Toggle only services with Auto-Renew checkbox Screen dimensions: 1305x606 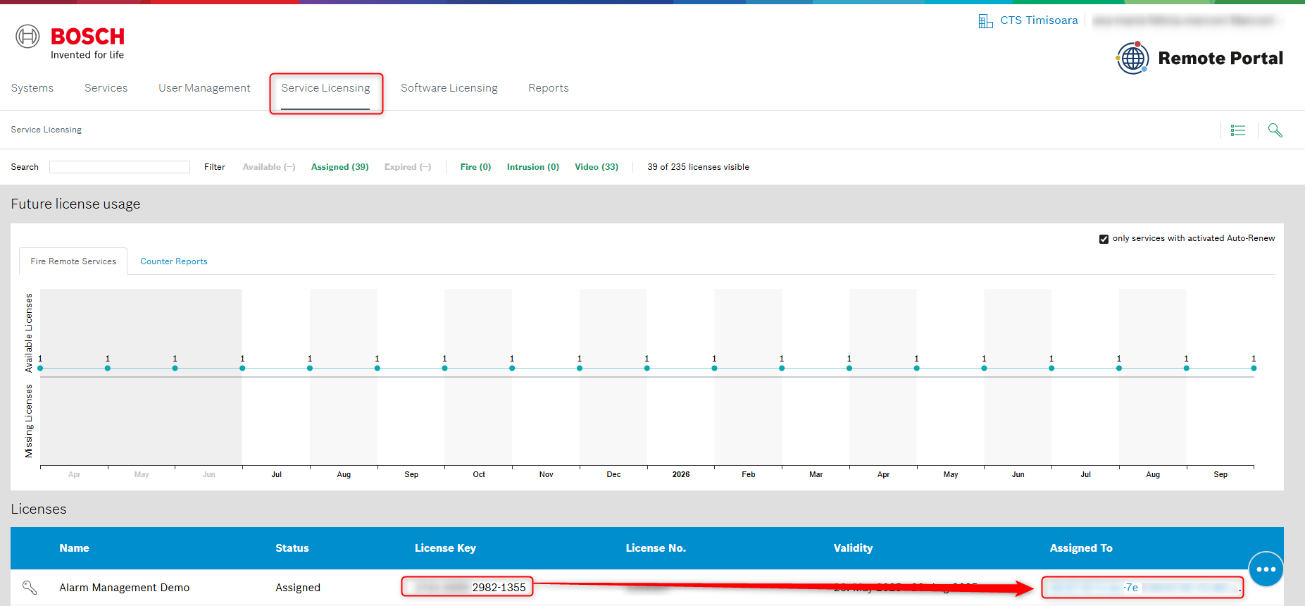point(1104,239)
